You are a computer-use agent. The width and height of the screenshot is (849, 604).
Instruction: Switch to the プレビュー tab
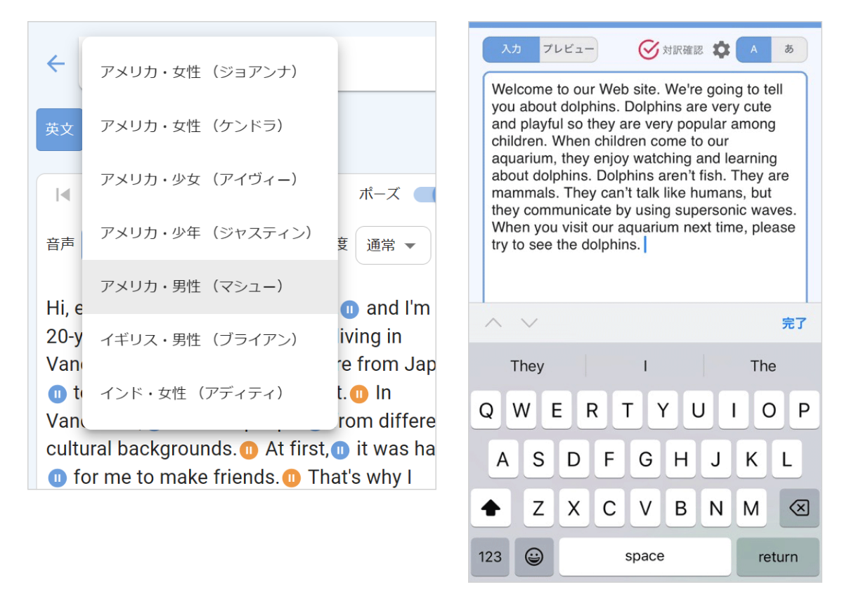569,50
